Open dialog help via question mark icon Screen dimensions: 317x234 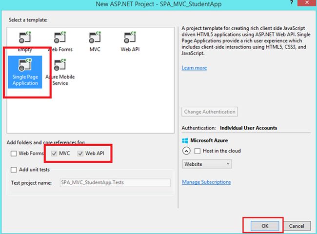(x=291, y=2)
